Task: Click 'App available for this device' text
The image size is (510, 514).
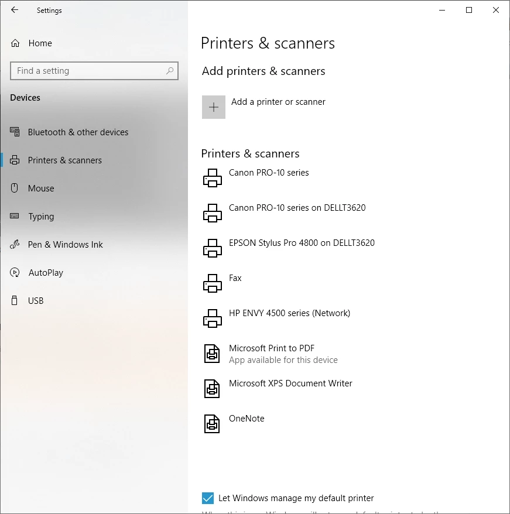Action: pyautogui.click(x=283, y=360)
